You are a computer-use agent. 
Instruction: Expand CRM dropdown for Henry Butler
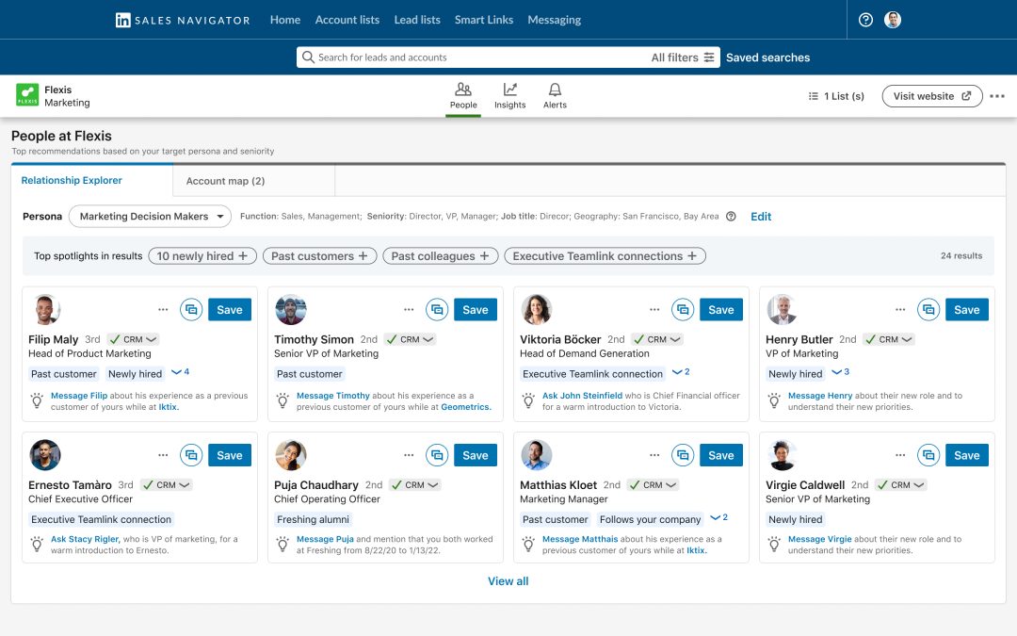pos(889,339)
